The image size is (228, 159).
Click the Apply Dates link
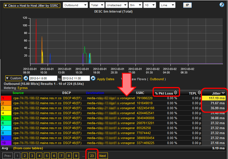[106, 79]
